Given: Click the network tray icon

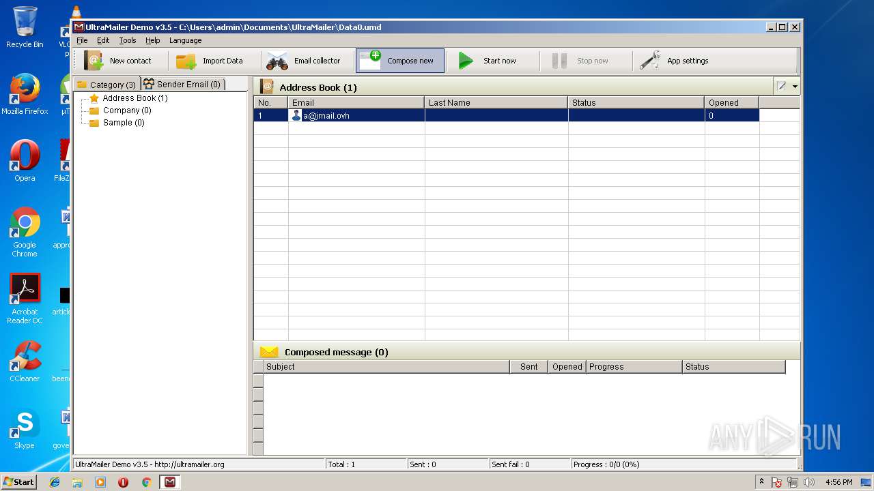Looking at the screenshot, I should coord(793,482).
